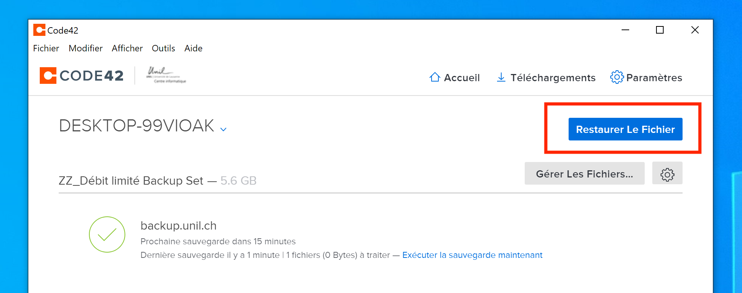The width and height of the screenshot is (742, 293).
Task: Click Exécuter la sauvegarde maintenant link
Action: [x=472, y=255]
